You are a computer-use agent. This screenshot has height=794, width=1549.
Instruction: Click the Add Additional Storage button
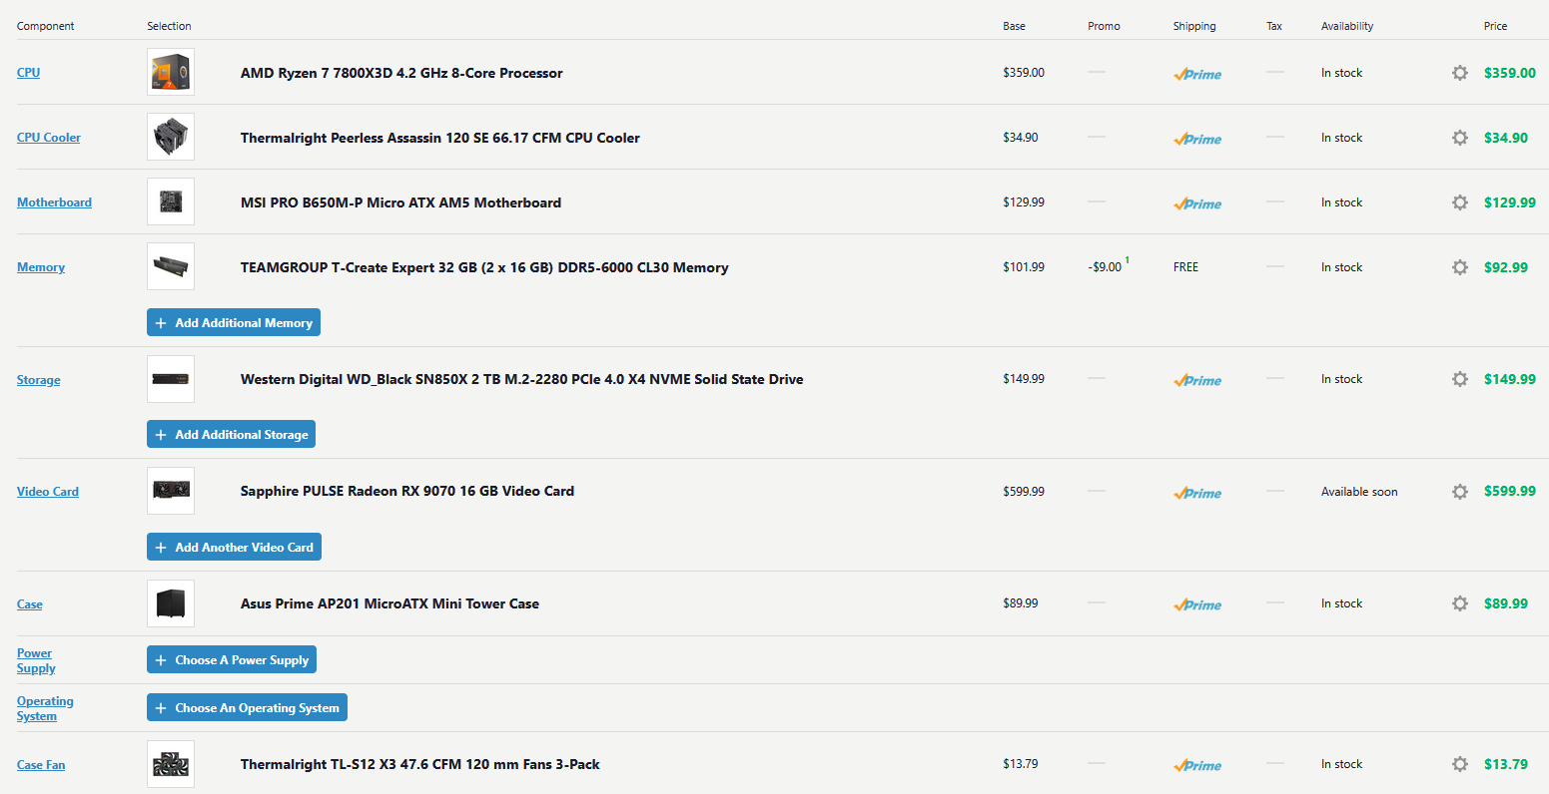[232, 435]
